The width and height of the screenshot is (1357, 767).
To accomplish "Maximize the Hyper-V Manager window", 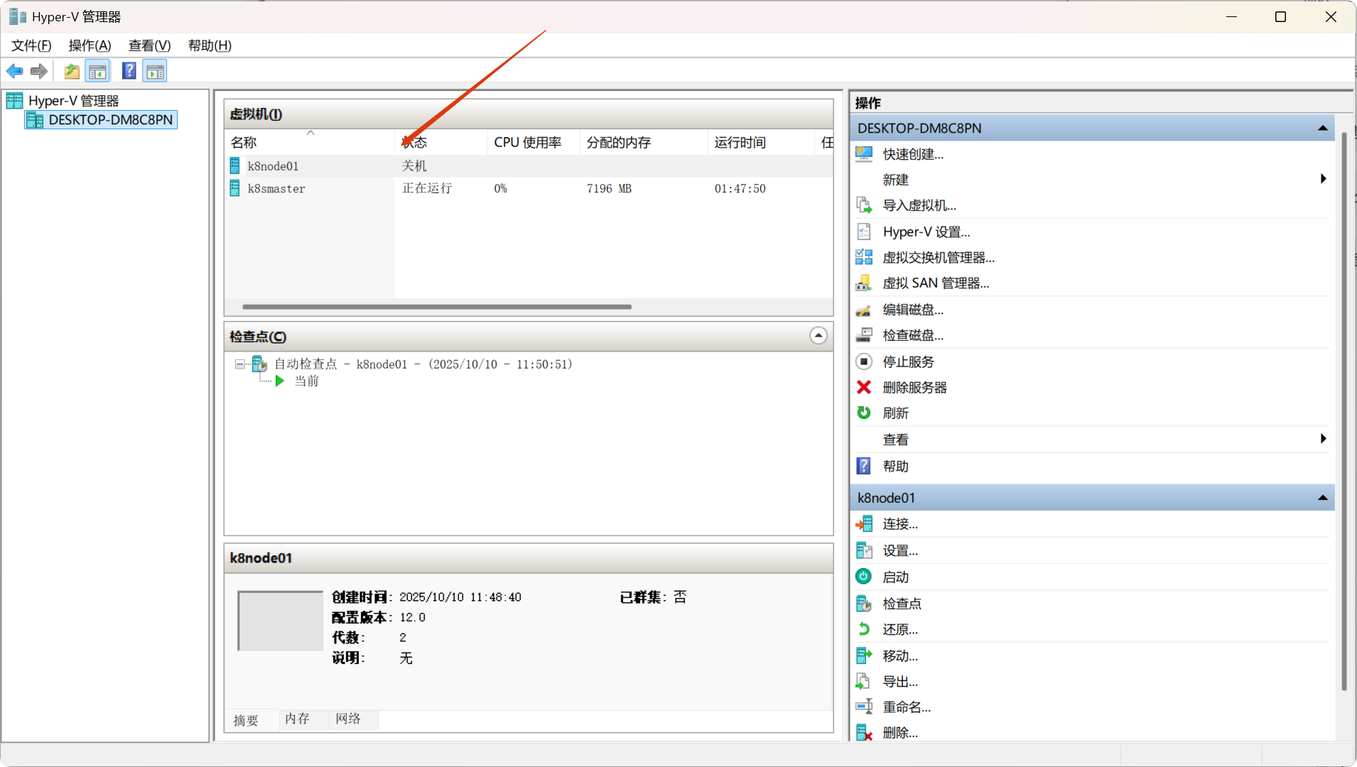I will coord(1280,16).
